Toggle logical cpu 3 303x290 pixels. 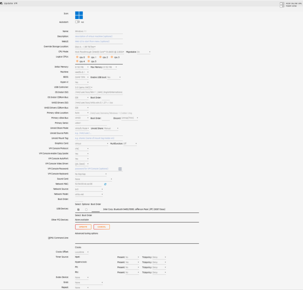pos(112,57)
